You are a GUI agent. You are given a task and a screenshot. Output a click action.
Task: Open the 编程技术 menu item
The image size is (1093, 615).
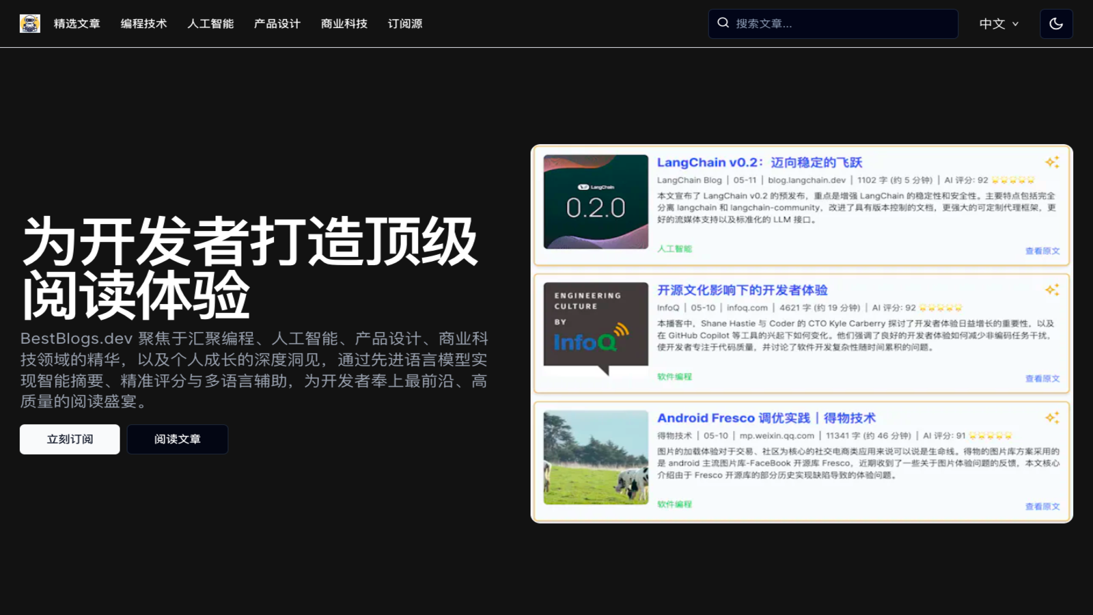click(144, 24)
